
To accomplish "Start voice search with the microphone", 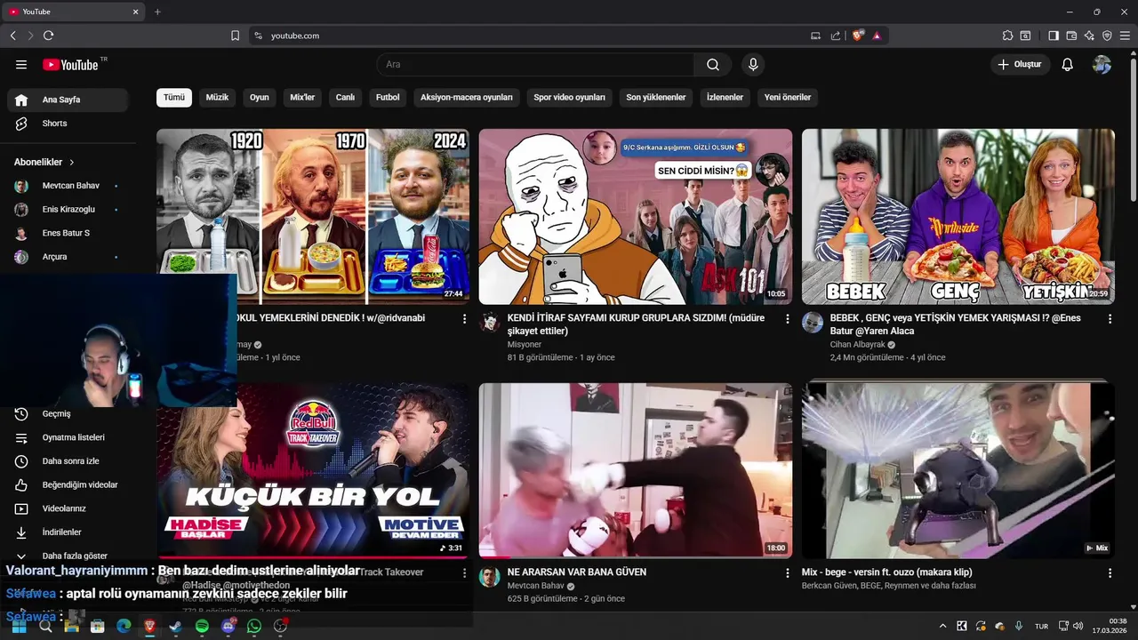I will coord(753,65).
